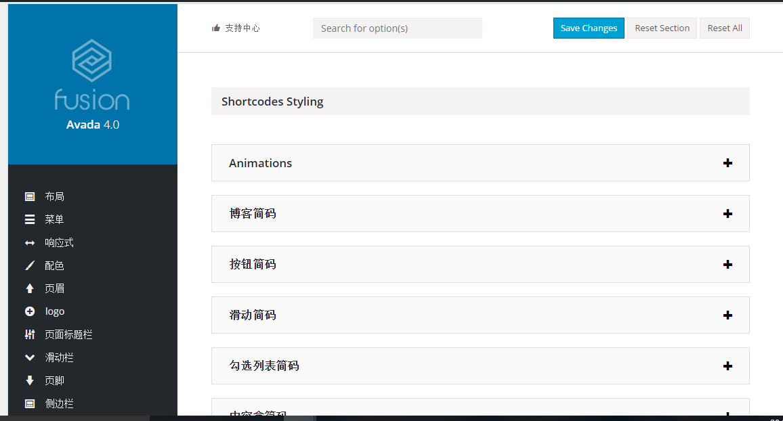Select 页脚 in the sidebar menu
783x421 pixels.
coord(54,380)
